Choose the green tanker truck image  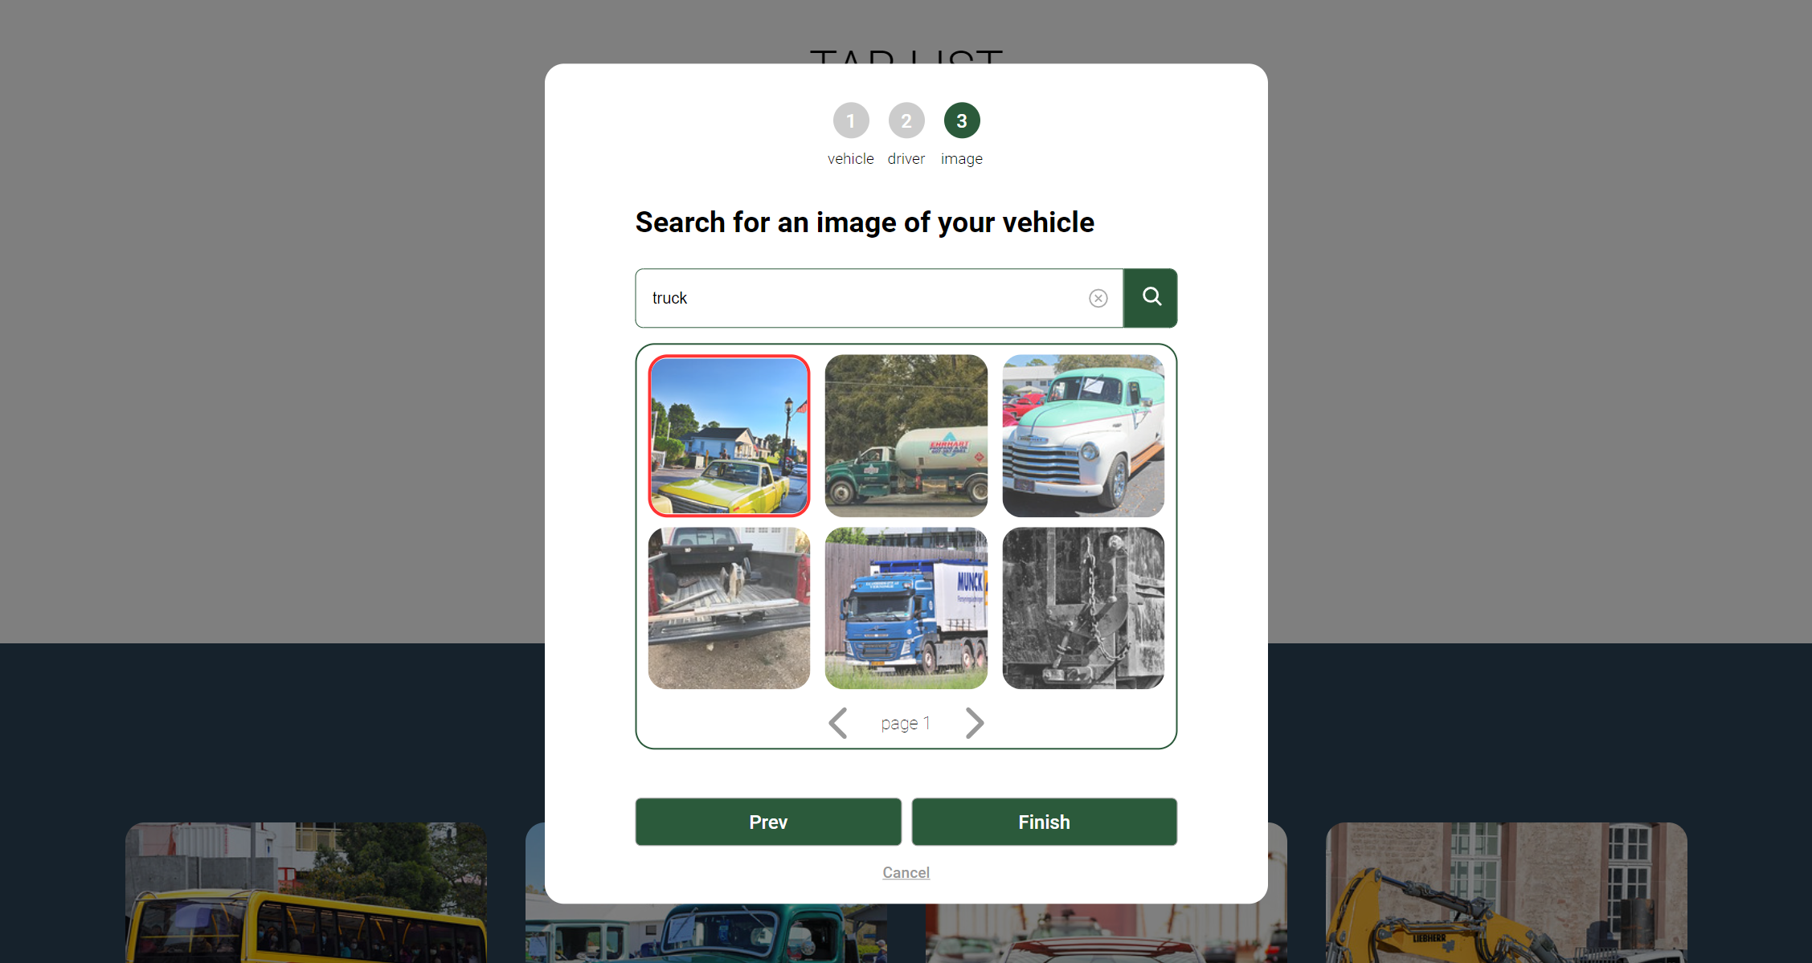[x=906, y=435]
